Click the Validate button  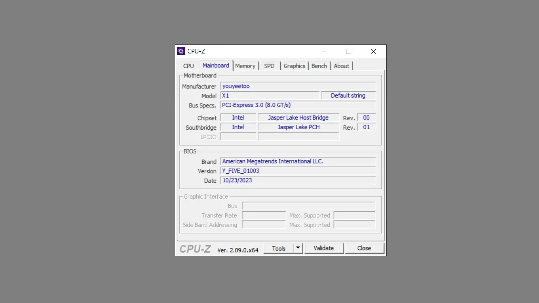point(323,248)
